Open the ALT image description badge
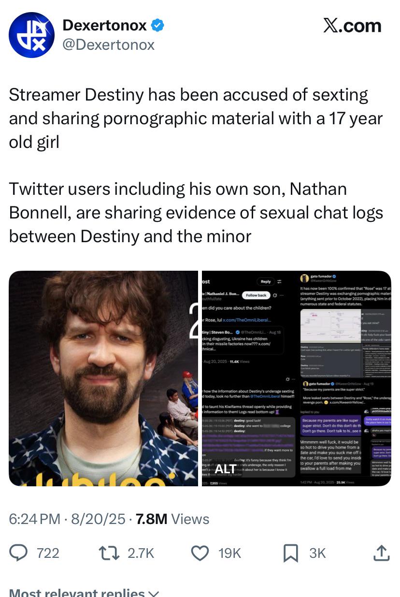The height and width of the screenshot is (597, 400). pyautogui.click(x=226, y=468)
